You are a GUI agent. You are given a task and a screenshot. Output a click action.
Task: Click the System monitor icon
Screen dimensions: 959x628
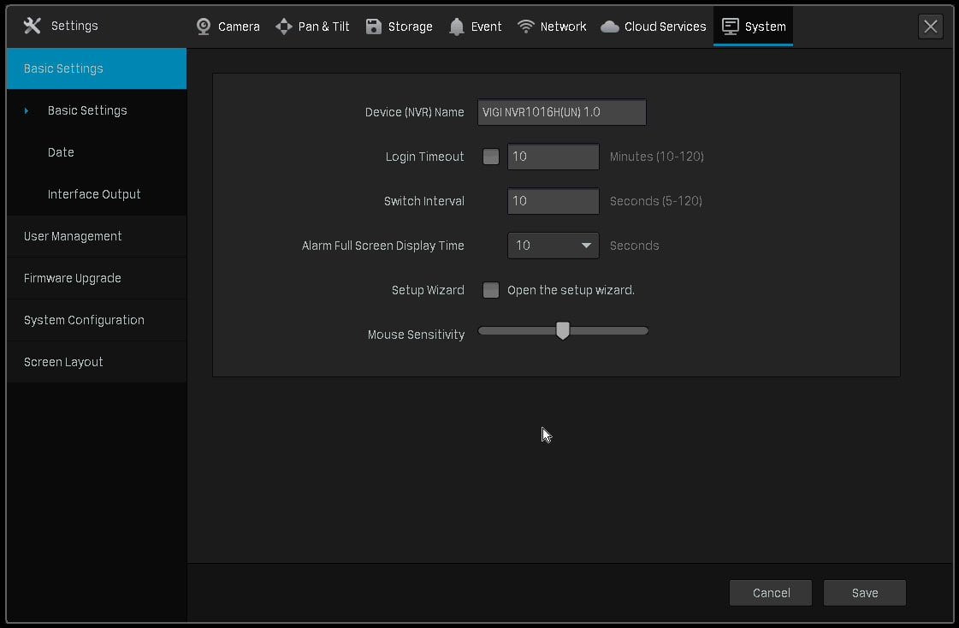pyautogui.click(x=731, y=27)
